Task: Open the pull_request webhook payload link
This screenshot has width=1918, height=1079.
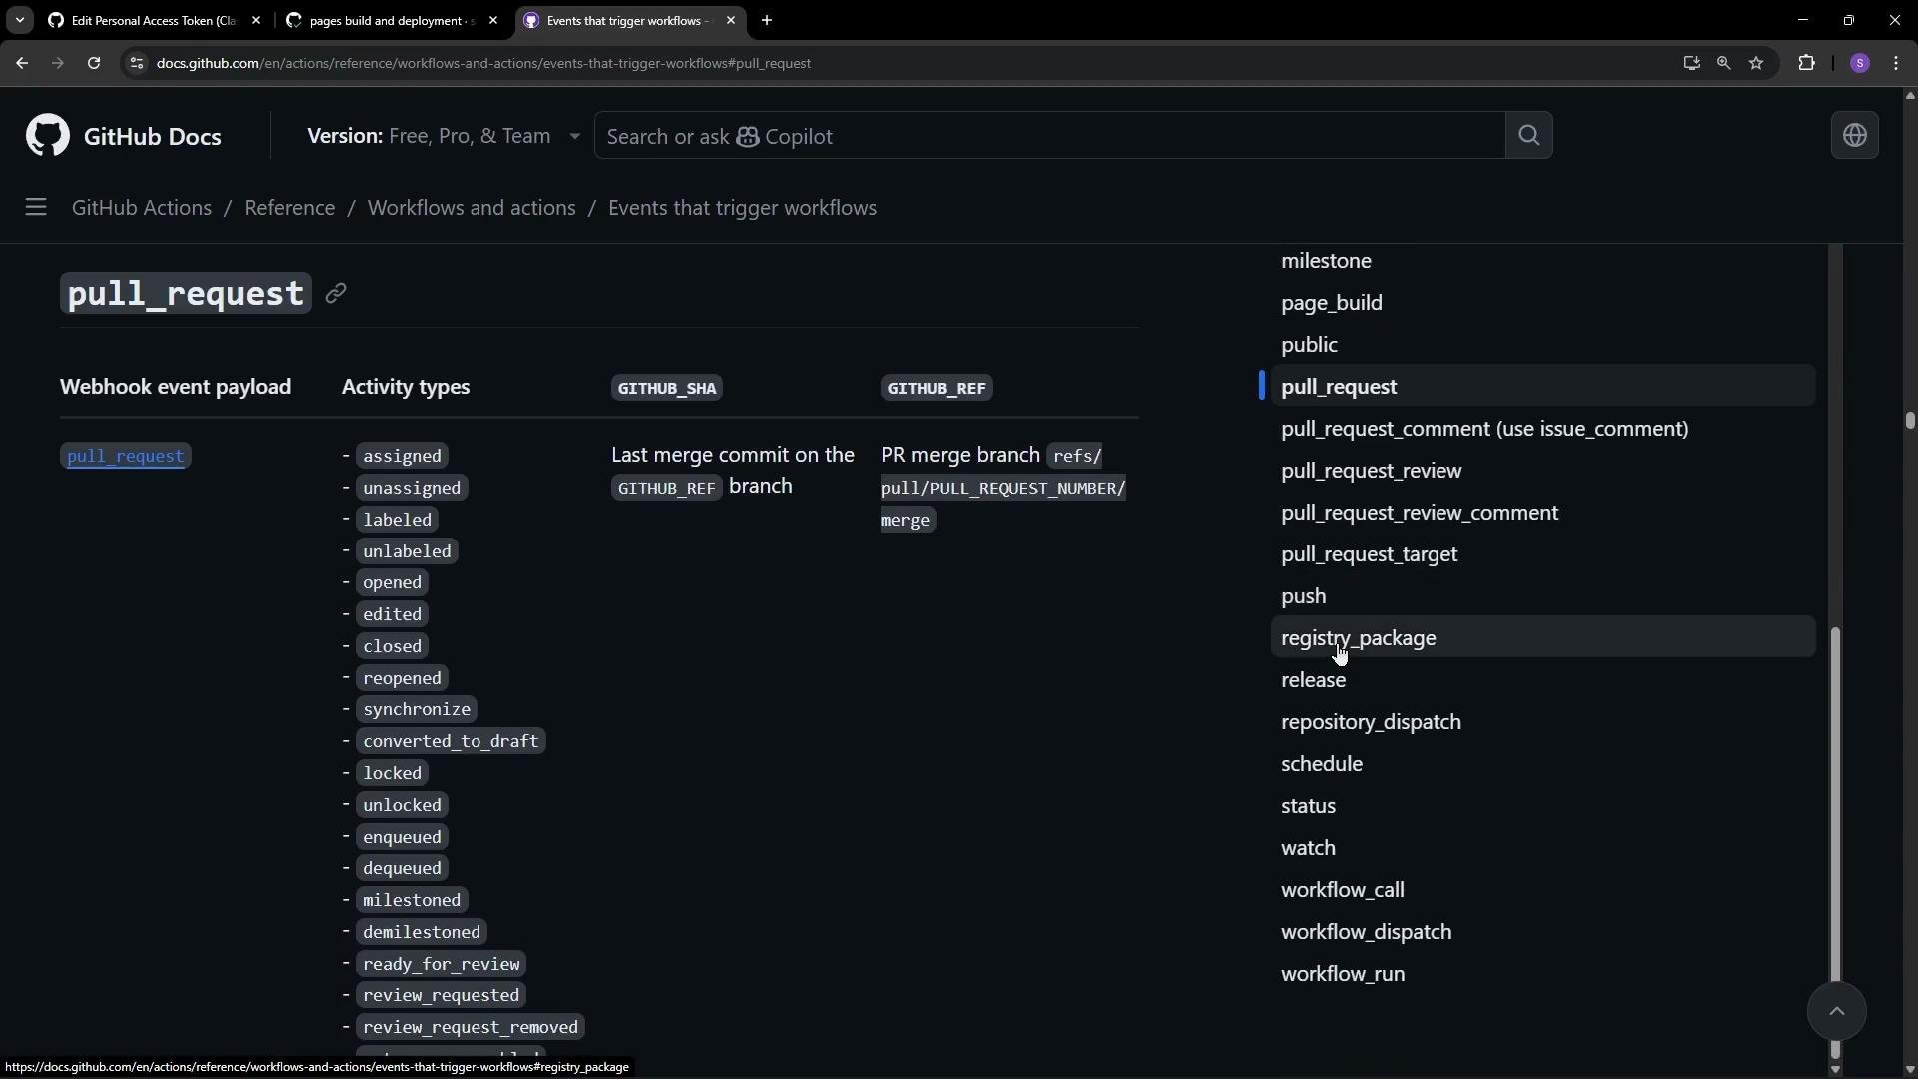Action: [126, 456]
